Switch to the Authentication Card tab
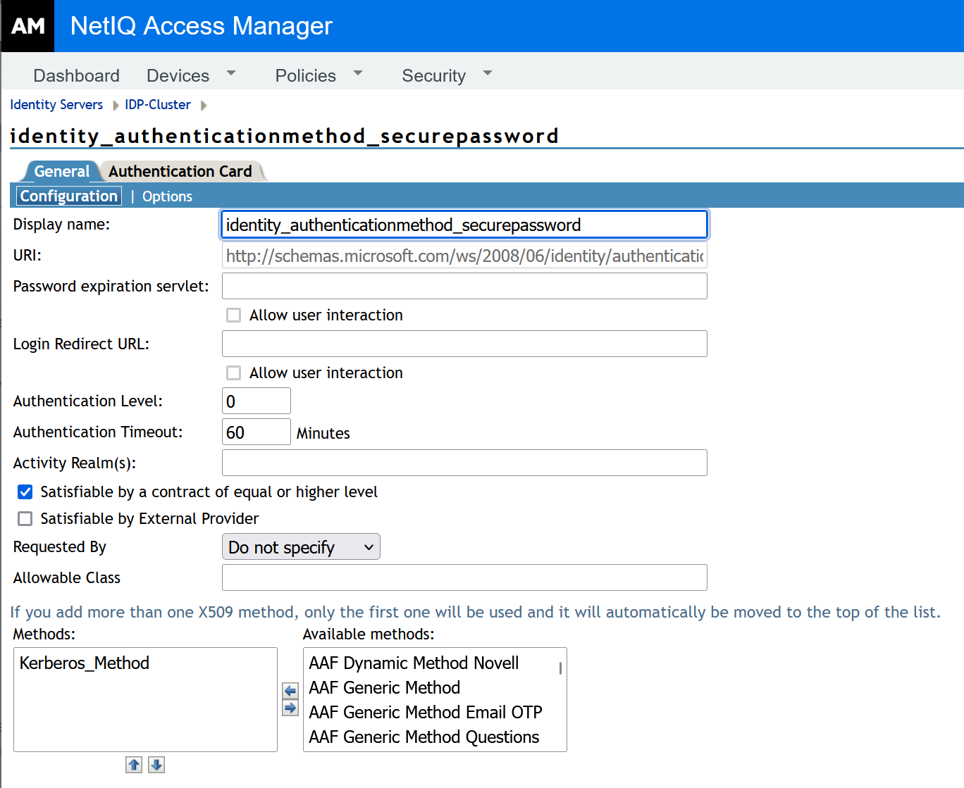This screenshot has height=788, width=964. (180, 172)
